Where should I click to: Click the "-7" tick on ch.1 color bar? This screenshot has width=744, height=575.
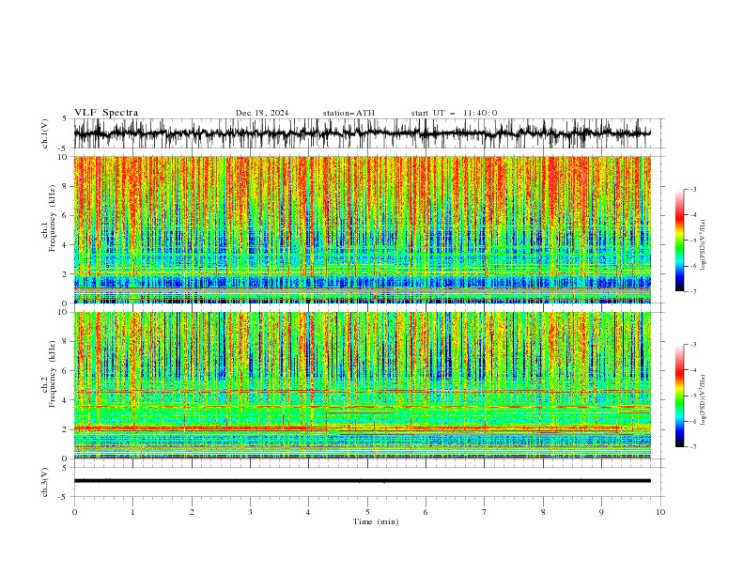(693, 291)
